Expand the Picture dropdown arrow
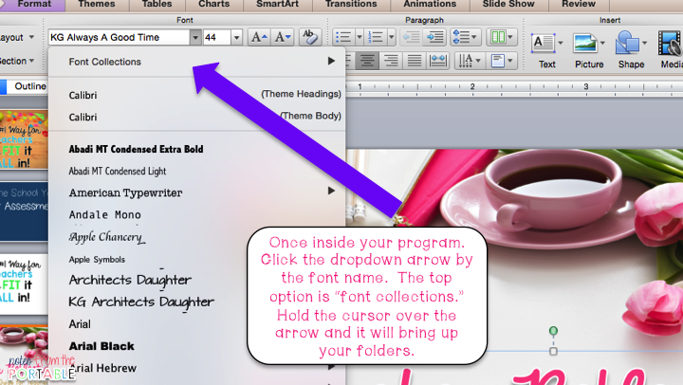 [x=603, y=43]
